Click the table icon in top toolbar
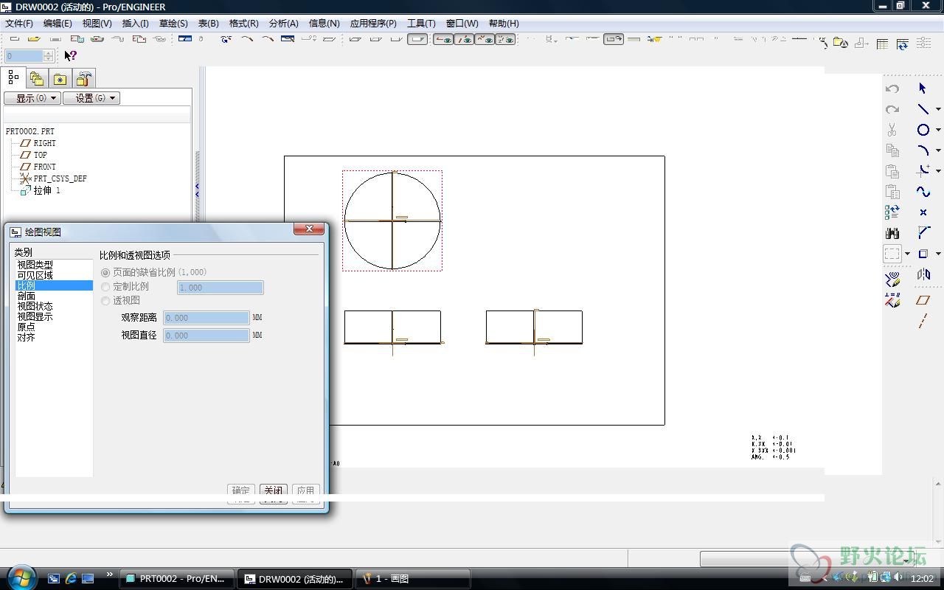 pyautogui.click(x=882, y=44)
